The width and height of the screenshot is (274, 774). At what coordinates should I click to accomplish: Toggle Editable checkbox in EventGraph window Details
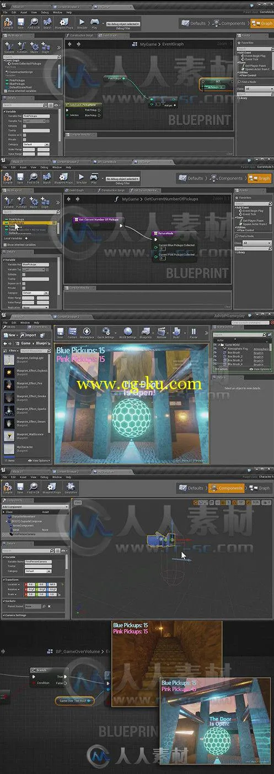(x=25, y=125)
